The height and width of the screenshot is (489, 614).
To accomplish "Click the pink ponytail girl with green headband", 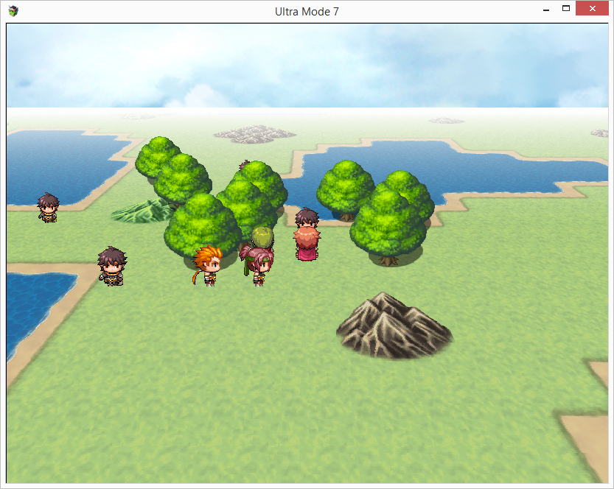I will 257,266.
